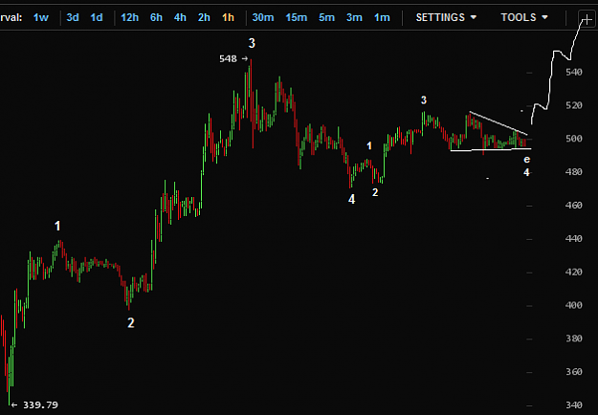
Task: Click the 520 price axis label
Action: point(574,105)
